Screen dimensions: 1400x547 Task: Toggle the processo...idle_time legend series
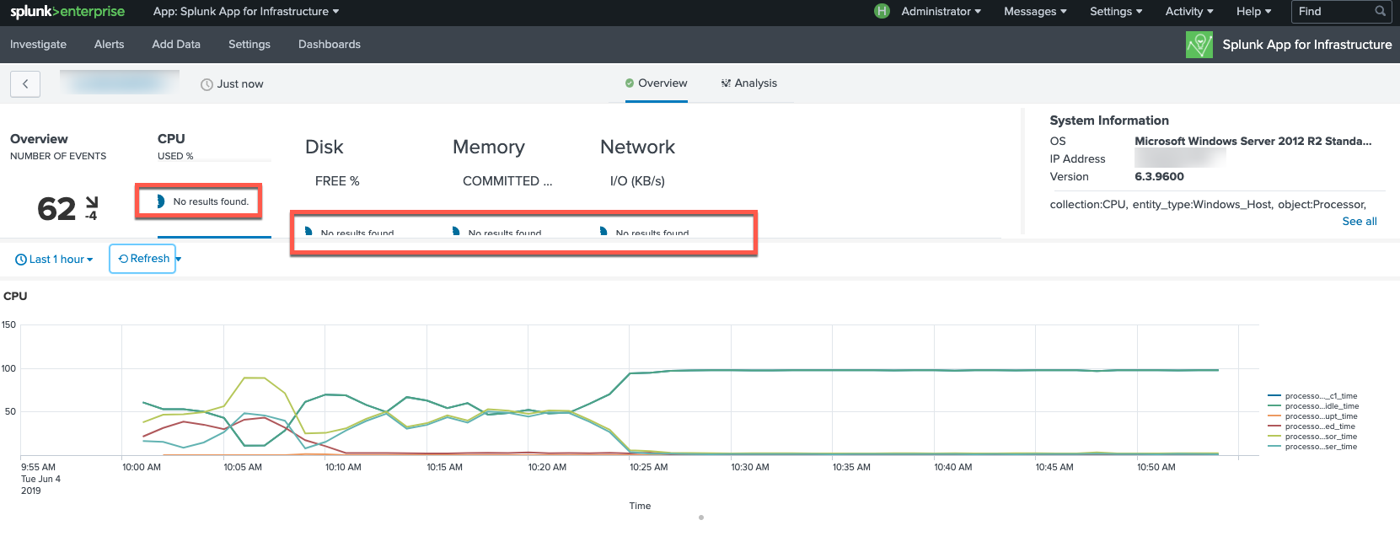click(x=1321, y=406)
